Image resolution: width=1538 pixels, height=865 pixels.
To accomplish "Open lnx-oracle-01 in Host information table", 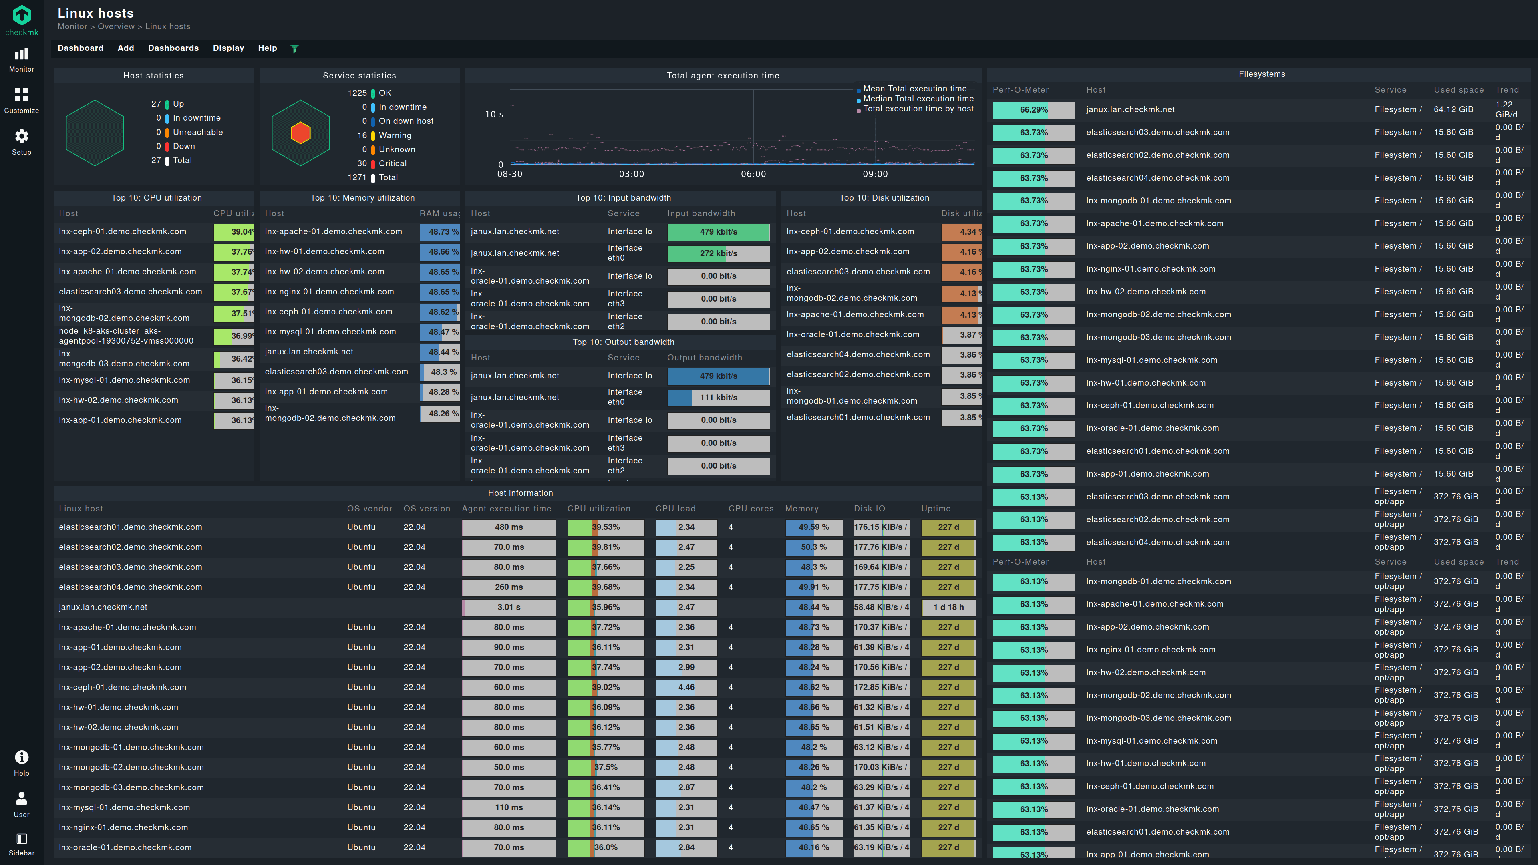I will pos(125,847).
